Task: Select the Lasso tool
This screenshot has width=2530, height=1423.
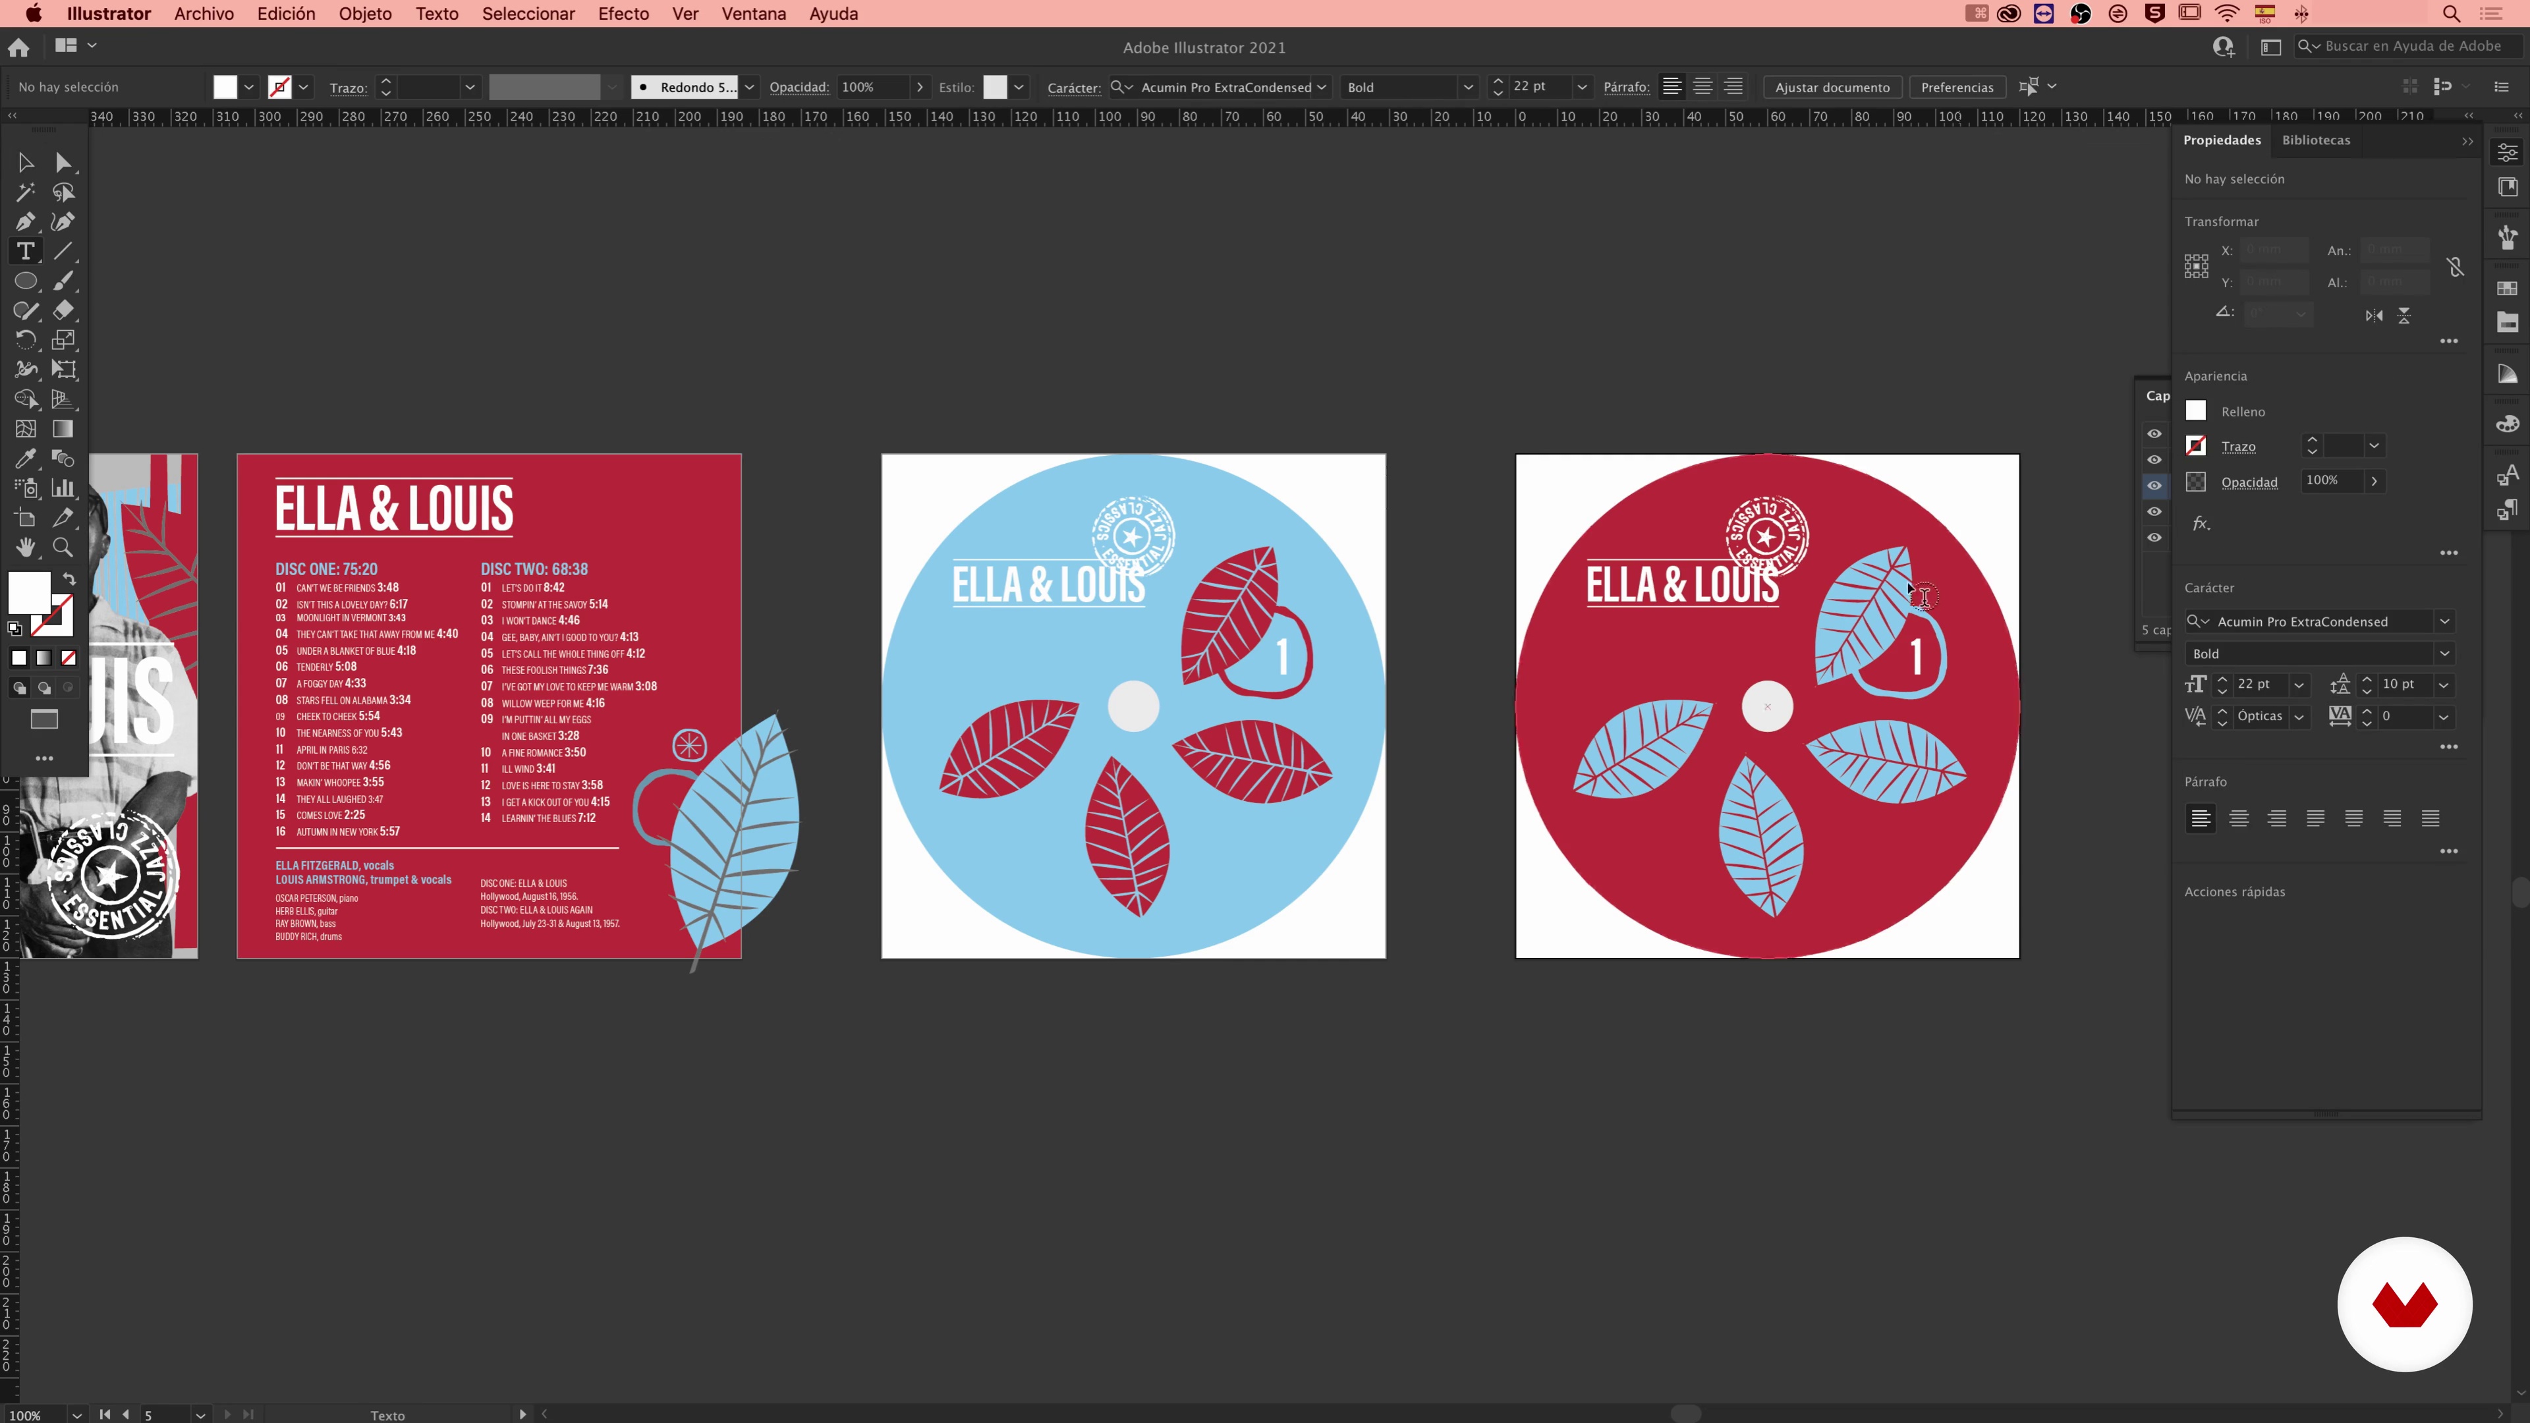Action: pyautogui.click(x=63, y=192)
